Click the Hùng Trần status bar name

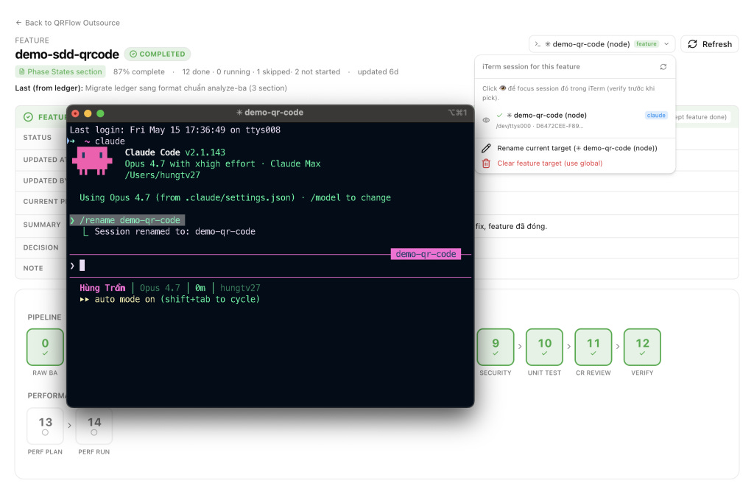tap(102, 288)
